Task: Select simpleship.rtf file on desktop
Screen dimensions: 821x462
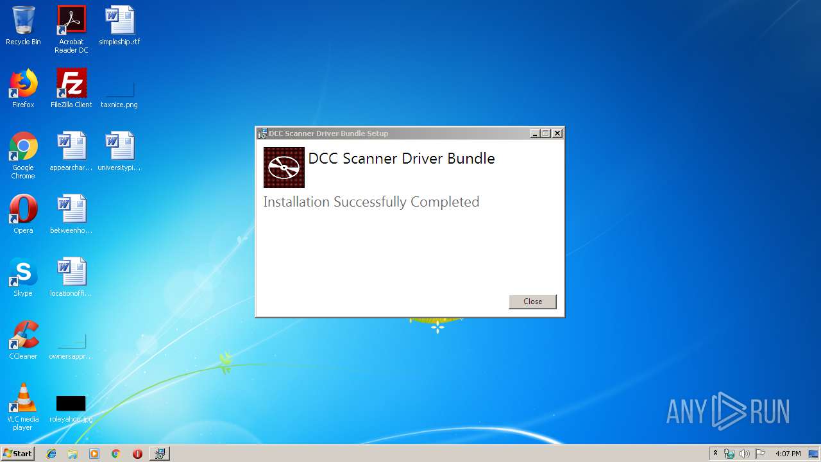Action: [x=119, y=26]
